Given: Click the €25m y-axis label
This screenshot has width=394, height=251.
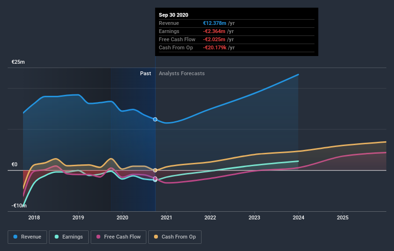Looking at the screenshot, I should (x=18, y=62).
